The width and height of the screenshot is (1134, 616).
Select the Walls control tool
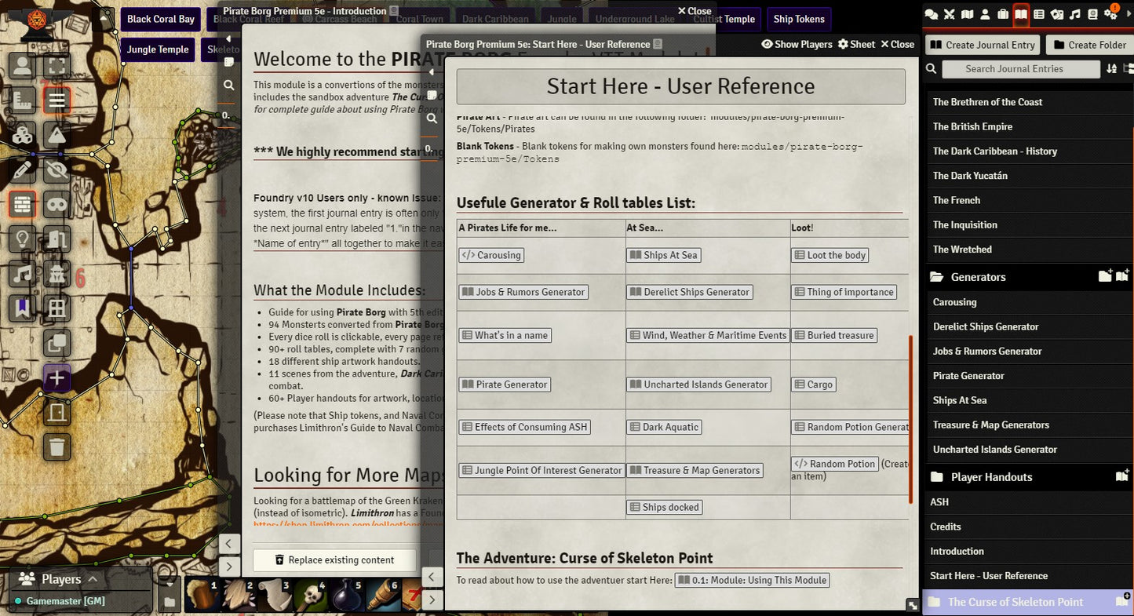point(22,205)
